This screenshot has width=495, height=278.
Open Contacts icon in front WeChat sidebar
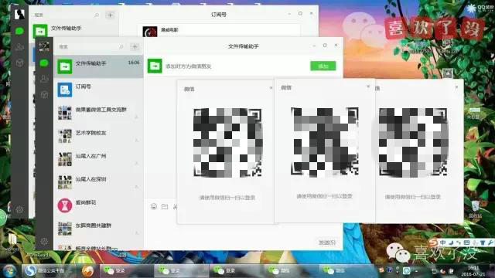[x=44, y=79]
